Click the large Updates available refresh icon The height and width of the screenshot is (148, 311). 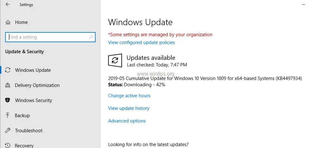coord(115,60)
